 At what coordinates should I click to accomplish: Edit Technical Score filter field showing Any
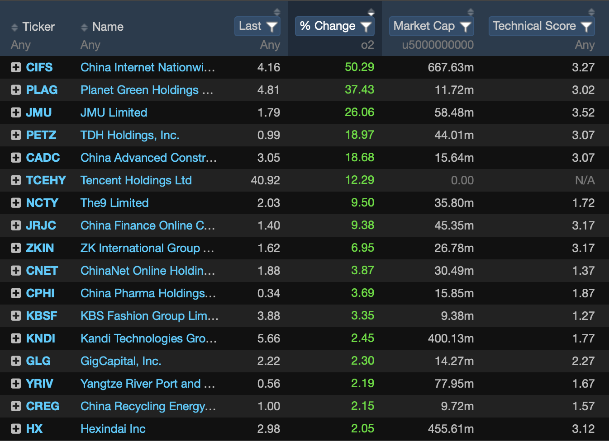[x=585, y=45]
